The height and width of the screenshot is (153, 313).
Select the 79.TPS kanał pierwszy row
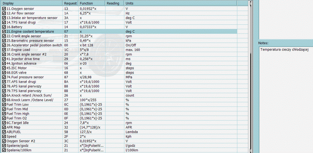(119, 91)
